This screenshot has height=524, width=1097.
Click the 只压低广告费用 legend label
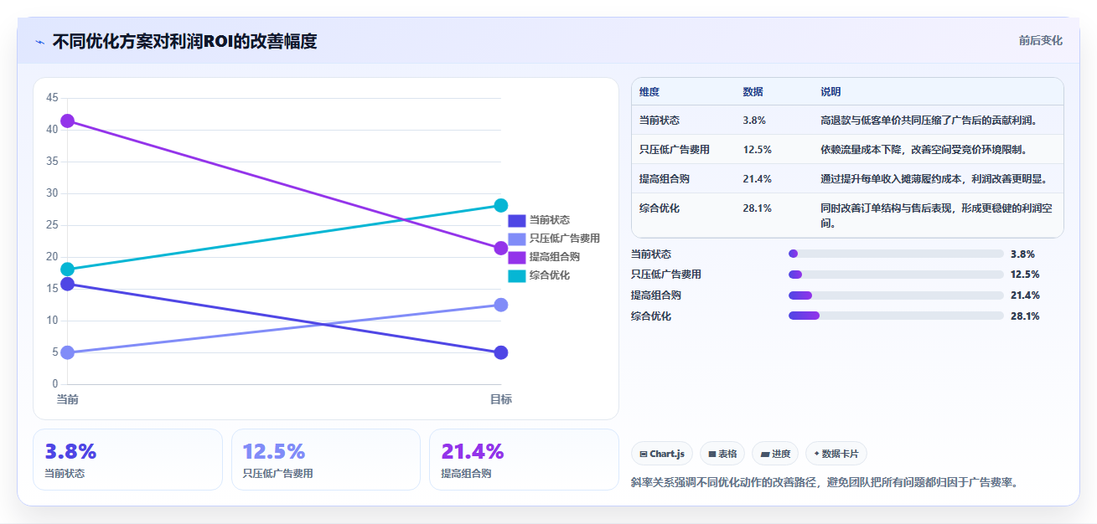565,239
